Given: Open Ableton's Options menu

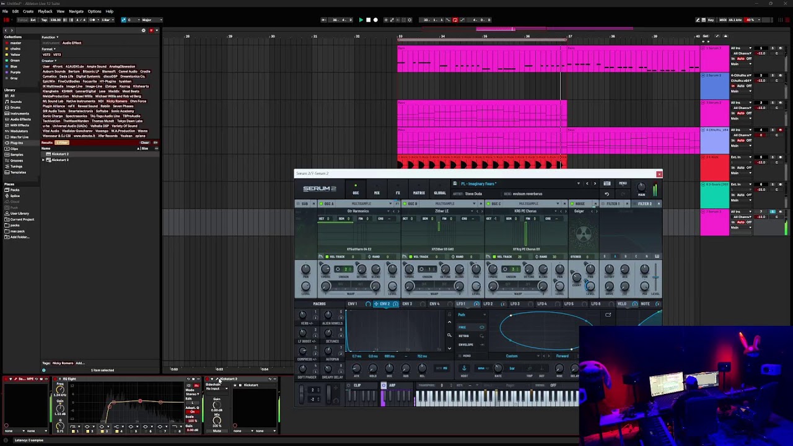Looking at the screenshot, I should (94, 11).
